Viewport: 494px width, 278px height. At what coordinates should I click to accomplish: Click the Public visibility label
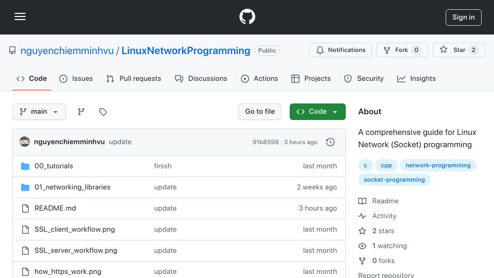pos(267,50)
